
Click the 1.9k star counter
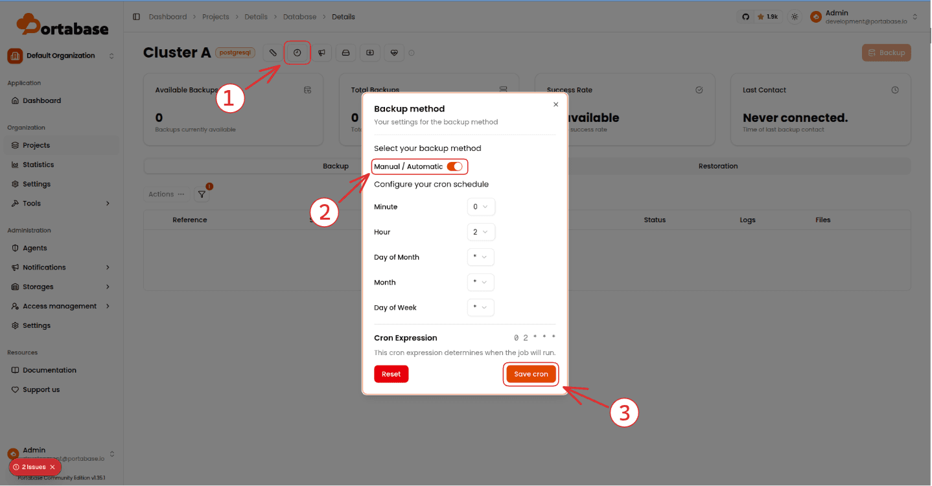[x=767, y=17]
